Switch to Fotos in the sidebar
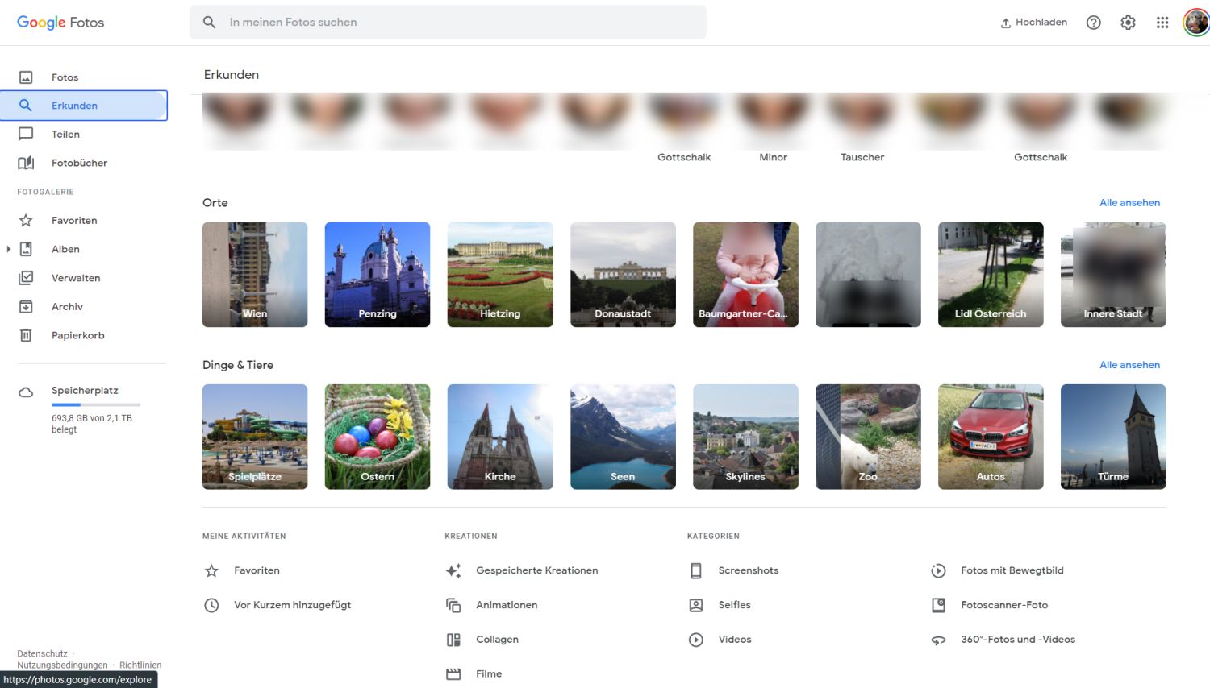The width and height of the screenshot is (1210, 688). 65,77
